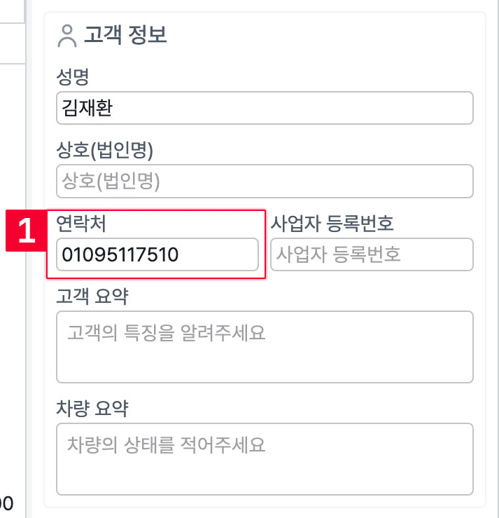This screenshot has width=499, height=518.
Task: Click the person icon beside 고객 정보
Action: pyautogui.click(x=67, y=36)
